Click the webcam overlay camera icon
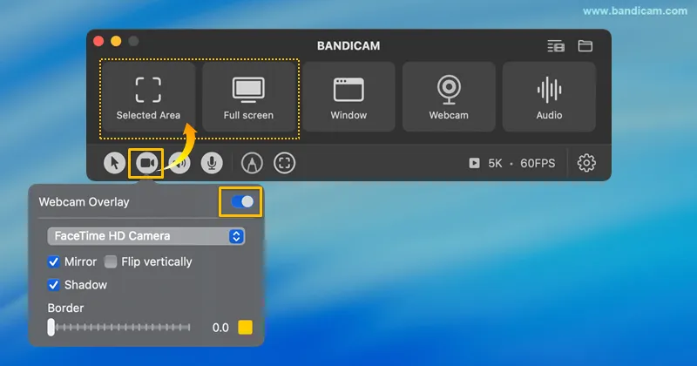 point(146,163)
